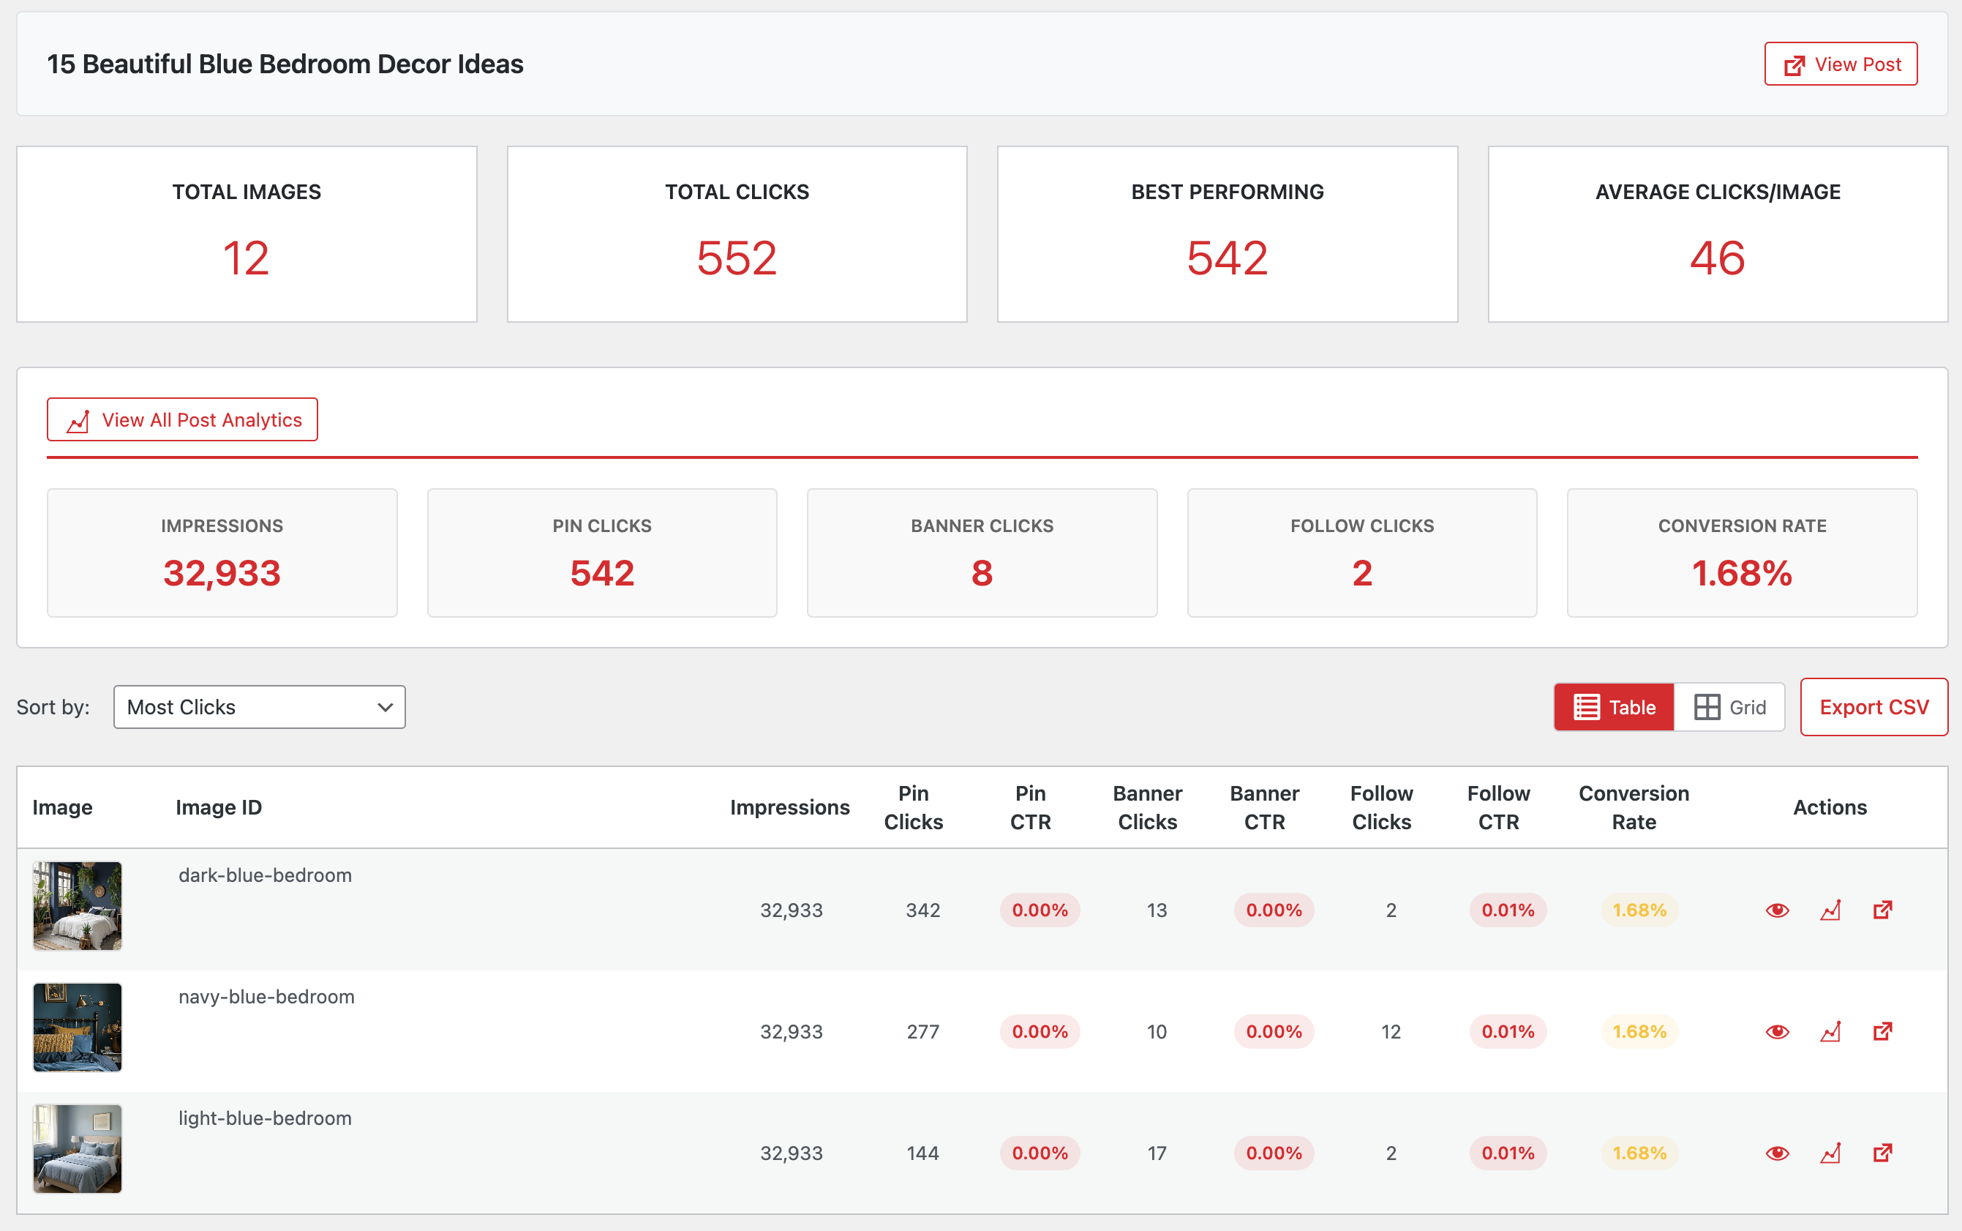The height and width of the screenshot is (1231, 1962).
Task: Click the Pin Clicks column header
Action: coord(913,807)
